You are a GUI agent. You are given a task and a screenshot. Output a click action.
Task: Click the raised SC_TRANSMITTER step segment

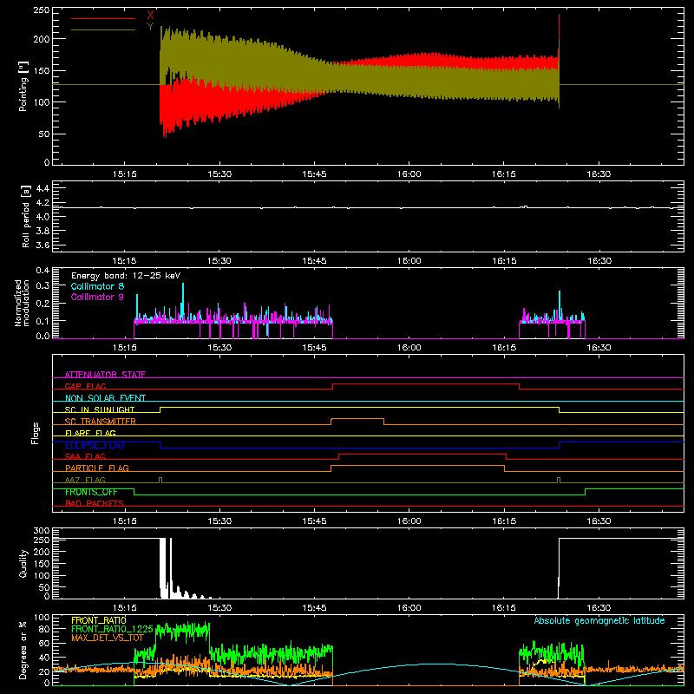point(357,419)
